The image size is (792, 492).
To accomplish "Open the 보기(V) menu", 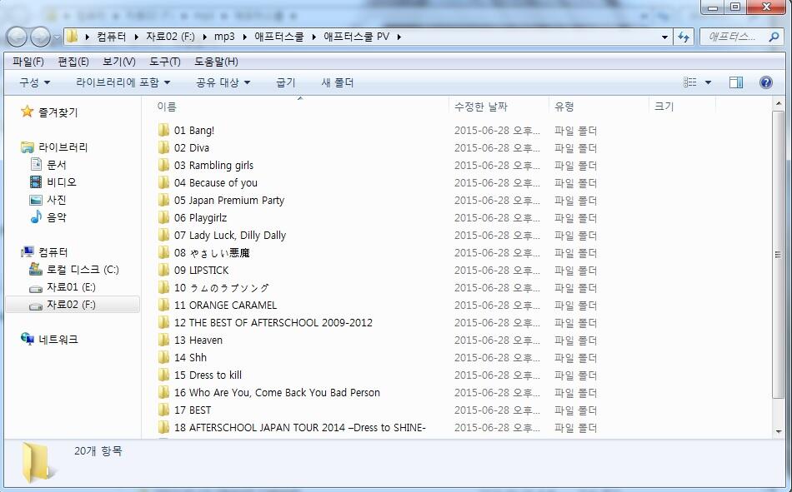I will [x=119, y=62].
